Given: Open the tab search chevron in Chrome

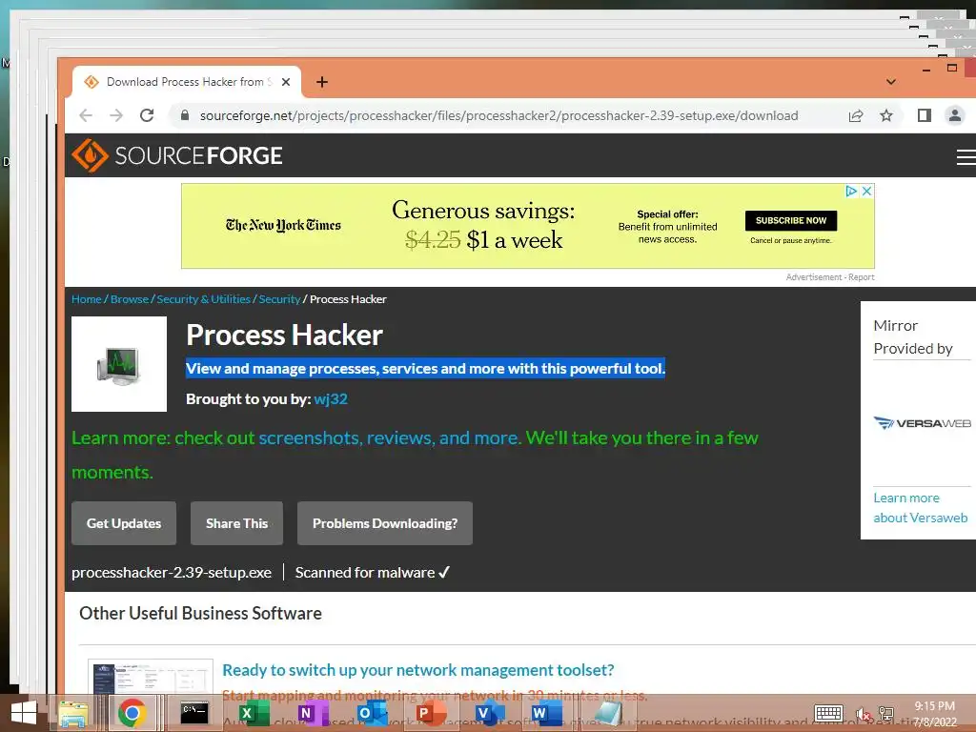Looking at the screenshot, I should (x=891, y=82).
